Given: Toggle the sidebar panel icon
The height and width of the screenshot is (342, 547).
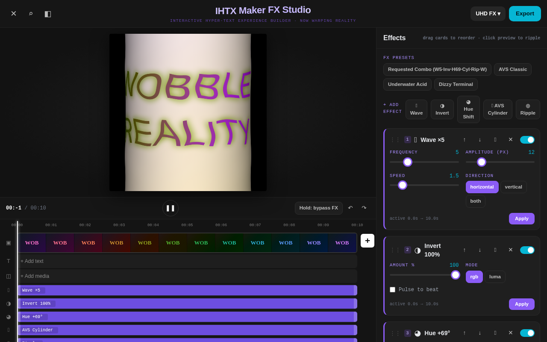Looking at the screenshot, I should point(48,14).
